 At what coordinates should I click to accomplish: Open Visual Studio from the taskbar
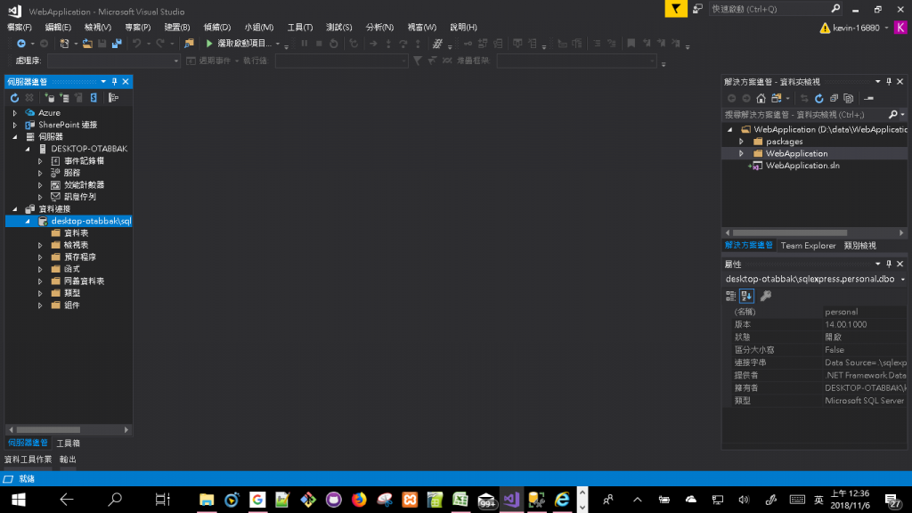511,500
